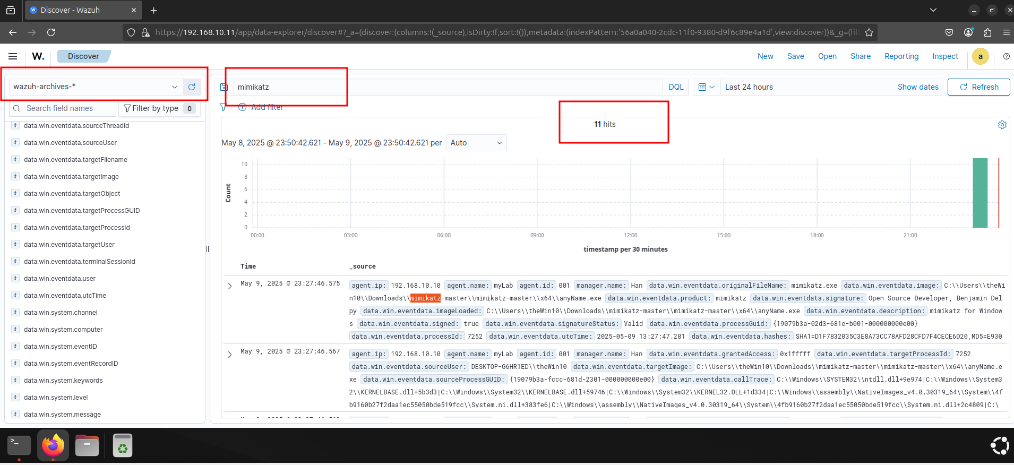Open the histogram settings gear icon
This screenshot has height=465, width=1014.
click(1002, 125)
